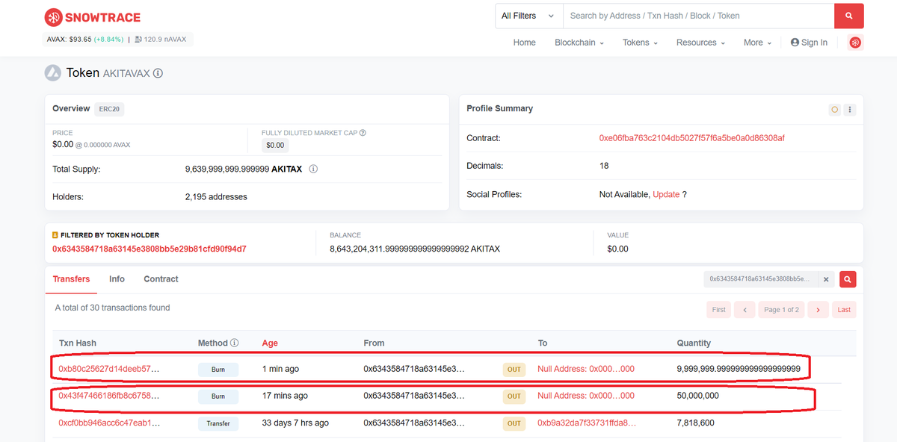This screenshot has height=442, width=897.
Task: Click the First page button
Action: [718, 310]
